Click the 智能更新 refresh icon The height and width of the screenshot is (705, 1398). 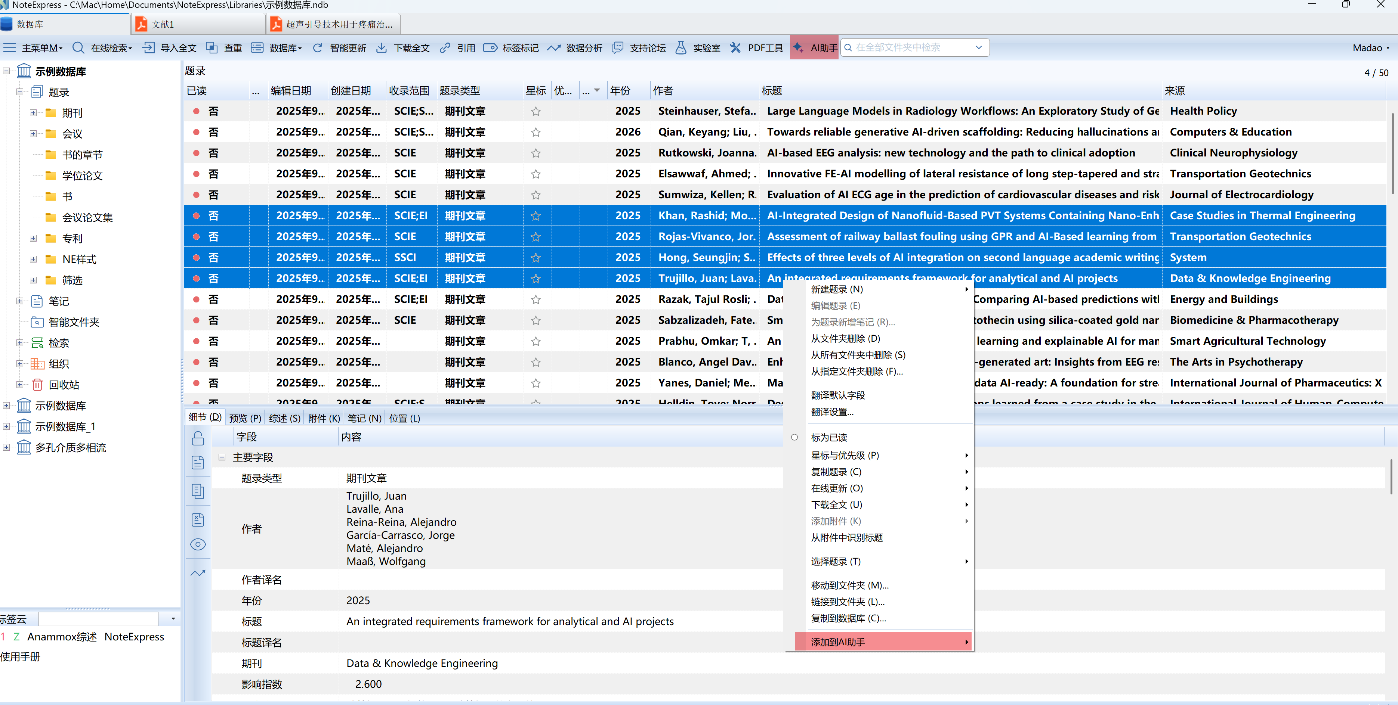click(x=318, y=48)
